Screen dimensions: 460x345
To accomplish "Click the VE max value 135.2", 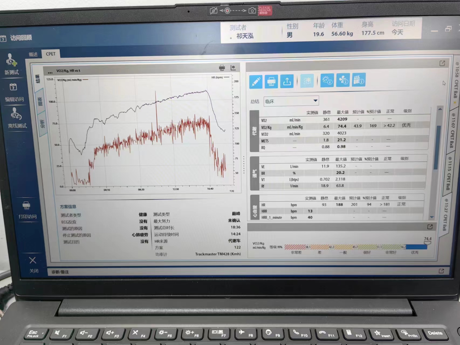I will pyautogui.click(x=341, y=166).
